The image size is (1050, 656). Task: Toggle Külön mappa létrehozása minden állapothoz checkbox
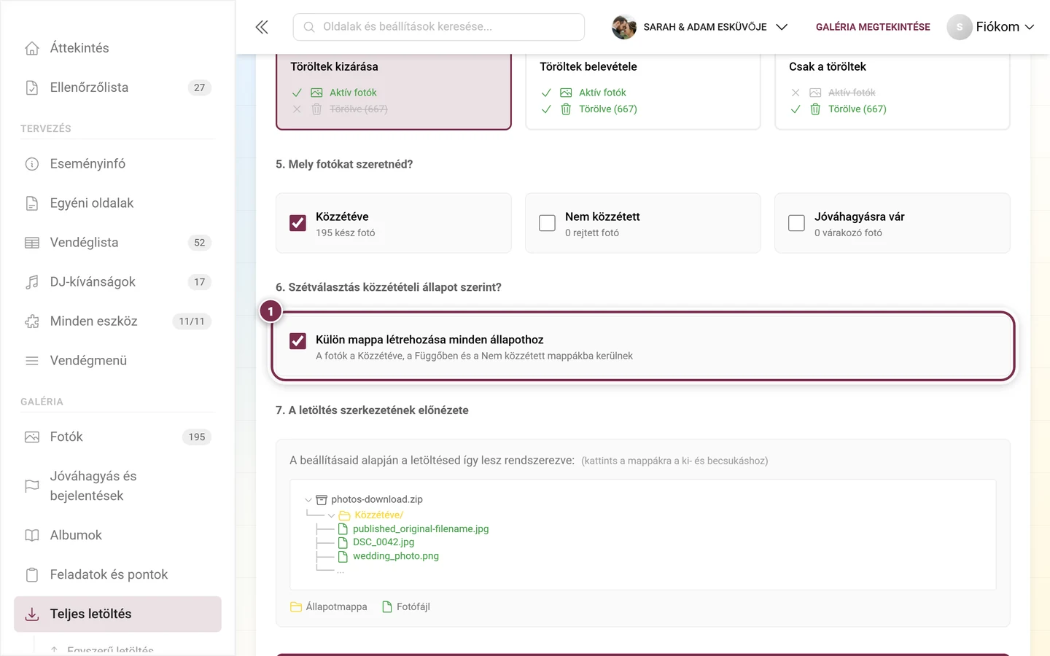pos(297,340)
